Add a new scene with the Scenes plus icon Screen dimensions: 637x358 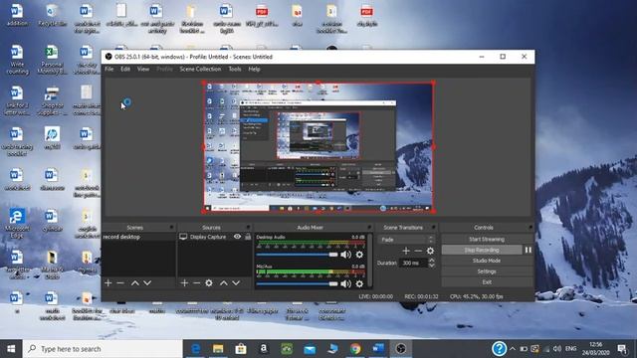pos(108,282)
